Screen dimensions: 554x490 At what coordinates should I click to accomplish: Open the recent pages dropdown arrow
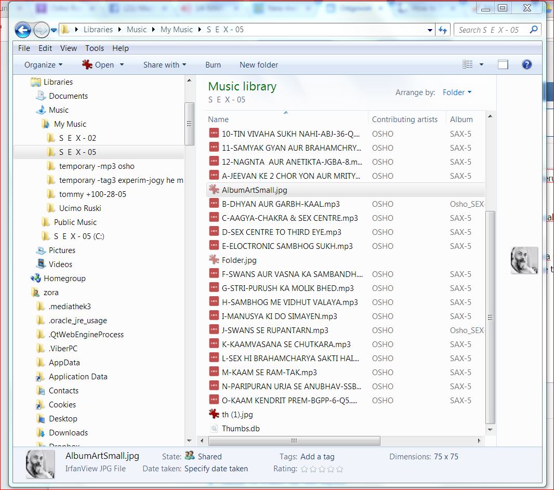[x=54, y=30]
